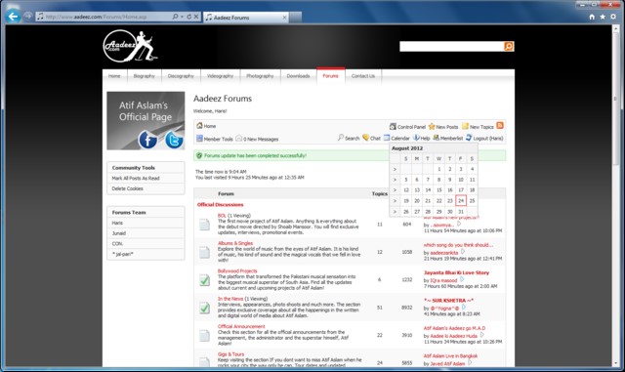
Task: Select Mark All Posts As Read
Action: click(136, 179)
